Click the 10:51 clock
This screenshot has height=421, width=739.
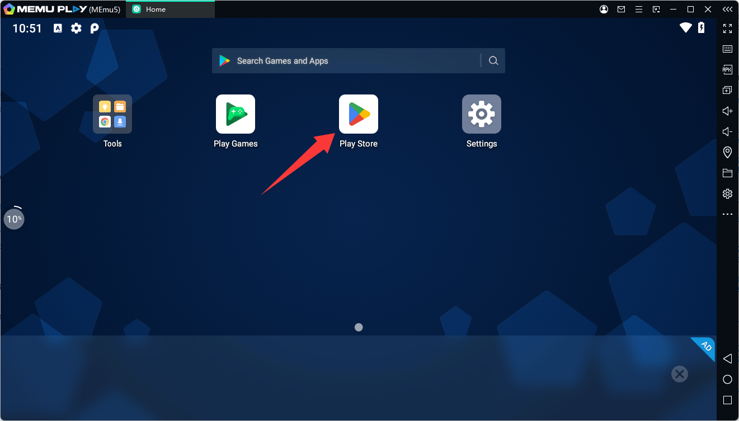click(27, 29)
